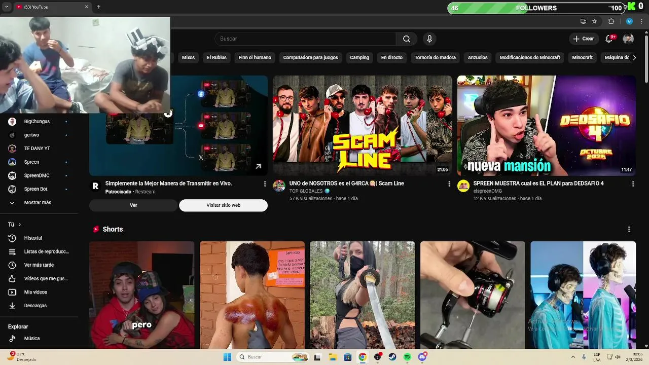Viewport: 649px width, 365px height.
Task: Select the Minecraft chip
Action: [582, 58]
